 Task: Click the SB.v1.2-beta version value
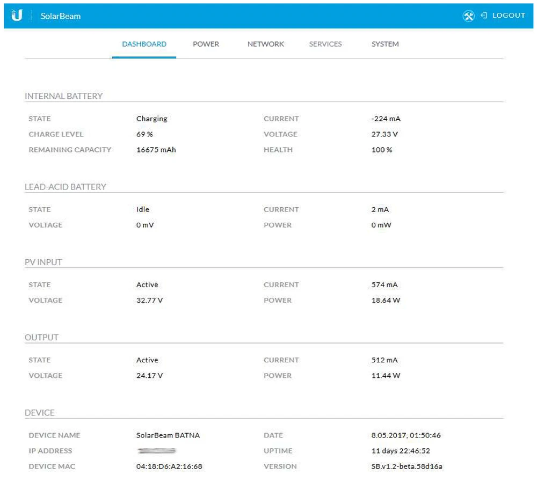tap(407, 466)
